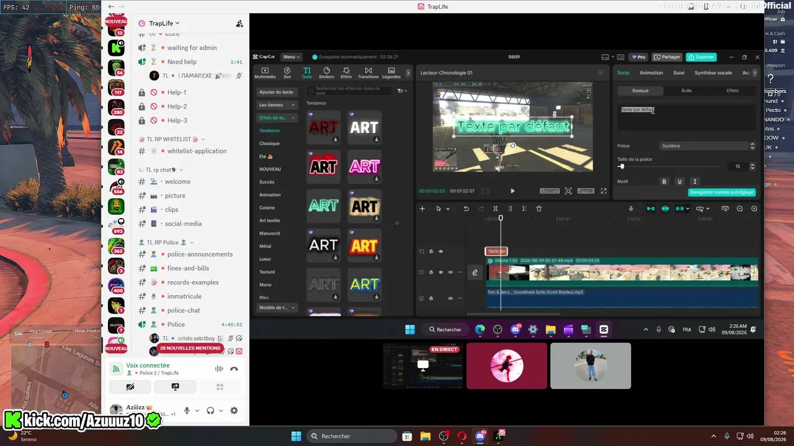The height and width of the screenshot is (446, 794).
Task: Open File Explorer from the taskbar
Action: (425, 436)
